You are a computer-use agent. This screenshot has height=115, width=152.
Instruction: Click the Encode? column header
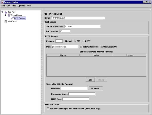tap(130, 55)
